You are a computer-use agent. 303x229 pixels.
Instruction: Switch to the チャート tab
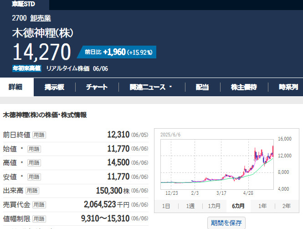[x=97, y=87]
